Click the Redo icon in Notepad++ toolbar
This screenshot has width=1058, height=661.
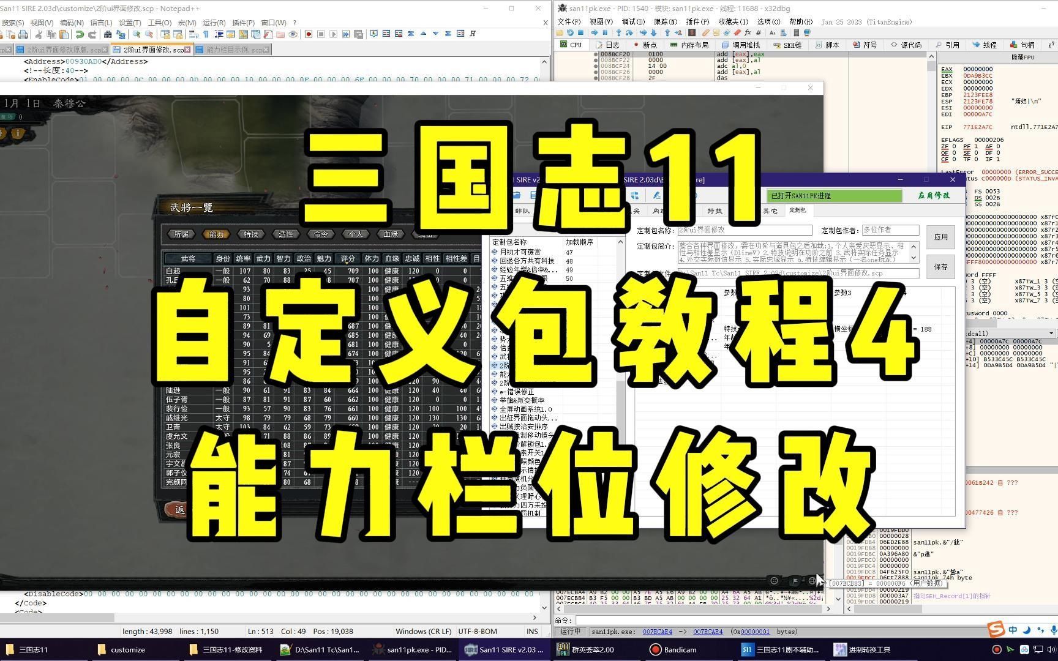tap(92, 34)
